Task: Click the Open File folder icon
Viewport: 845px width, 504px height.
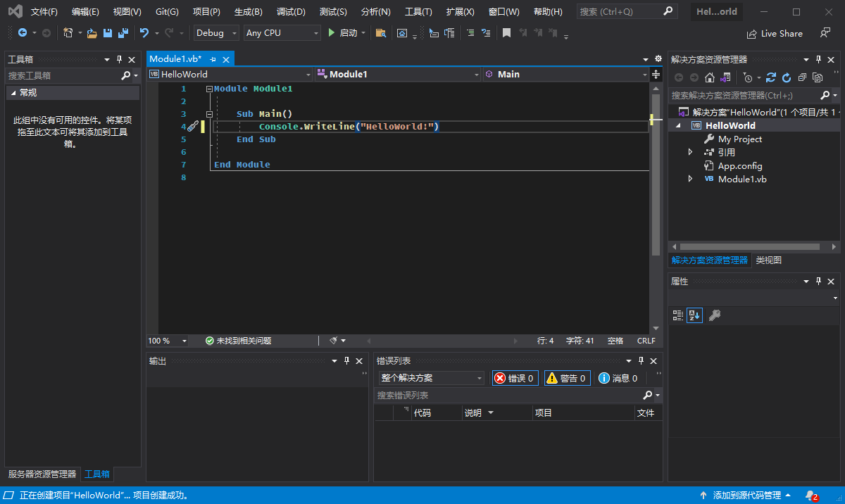Action: click(91, 33)
